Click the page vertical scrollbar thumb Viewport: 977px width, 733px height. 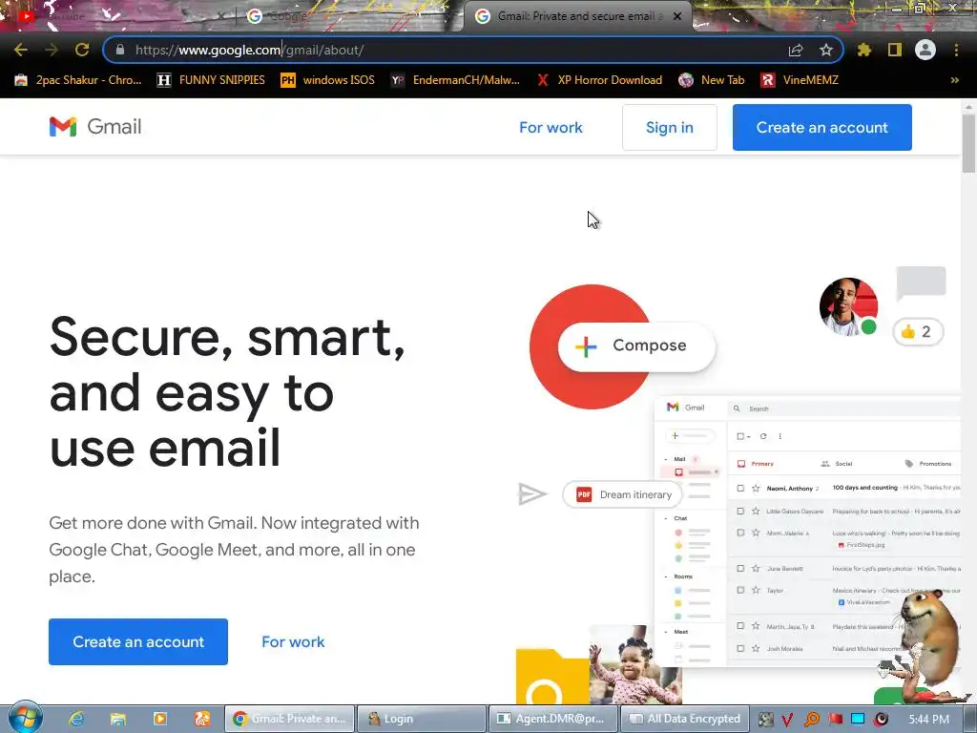tap(968, 142)
